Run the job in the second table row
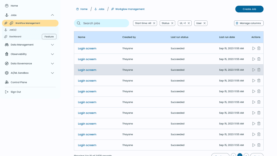This screenshot has height=156, width=277. tap(254, 59)
